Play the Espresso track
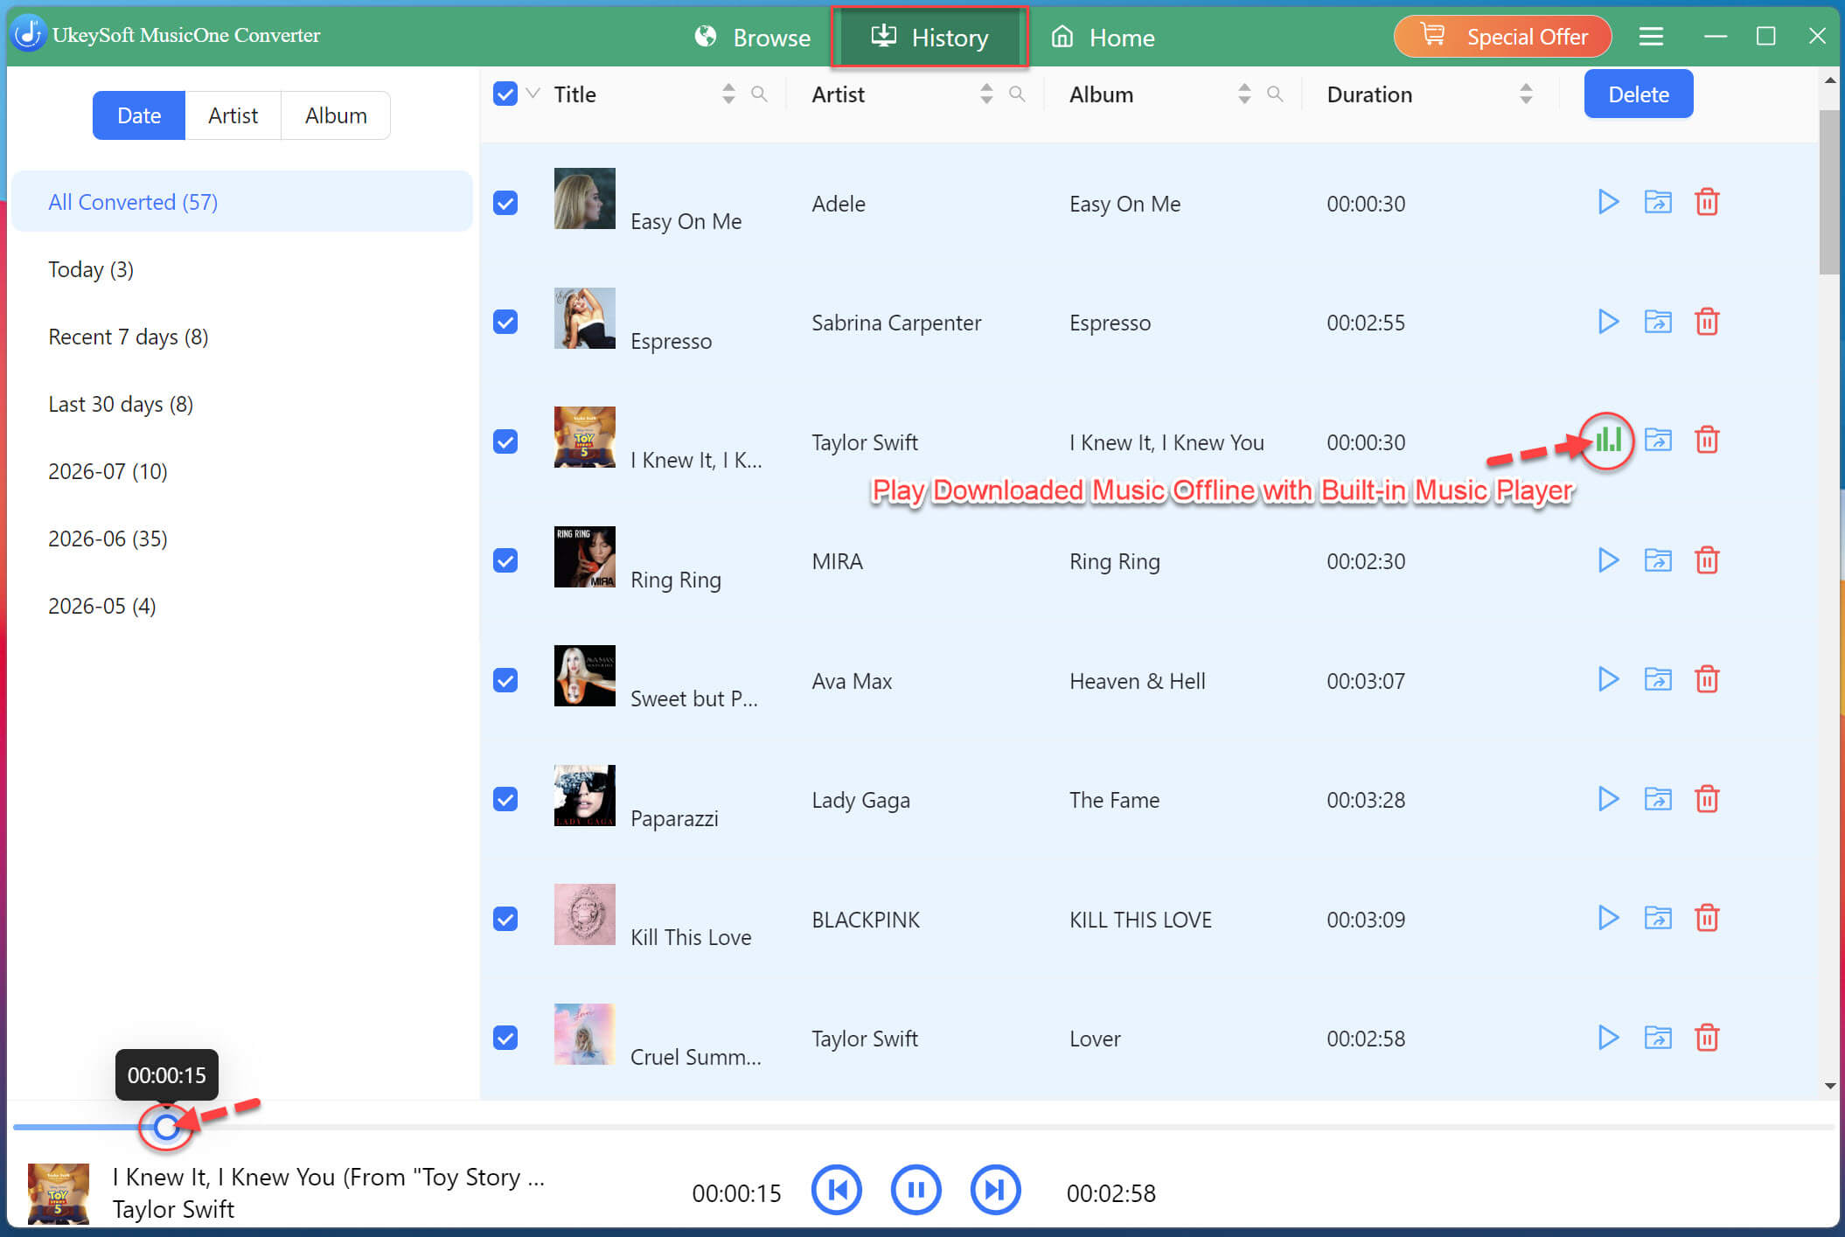 click(x=1607, y=322)
